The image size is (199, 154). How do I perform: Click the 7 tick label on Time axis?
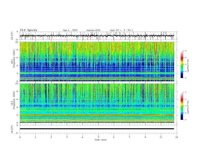point(130,137)
